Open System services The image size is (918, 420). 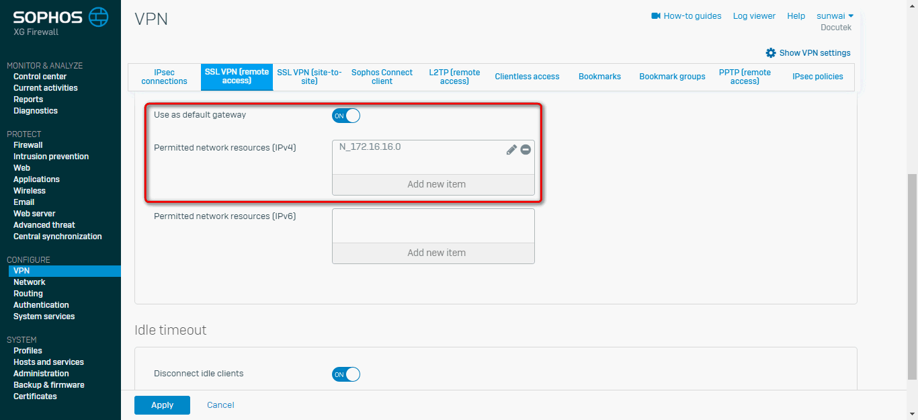click(44, 317)
